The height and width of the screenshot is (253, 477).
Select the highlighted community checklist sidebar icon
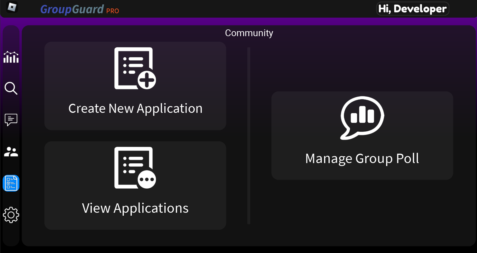click(11, 183)
